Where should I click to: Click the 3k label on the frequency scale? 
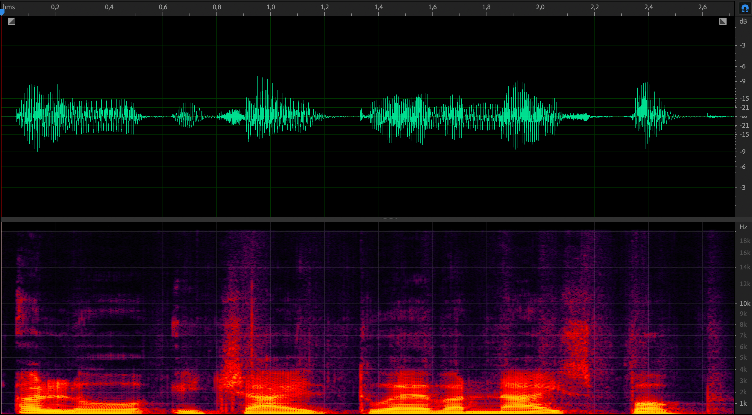coord(743,381)
